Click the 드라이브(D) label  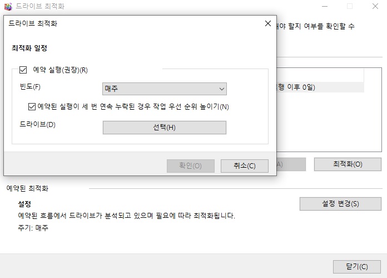coord(37,124)
